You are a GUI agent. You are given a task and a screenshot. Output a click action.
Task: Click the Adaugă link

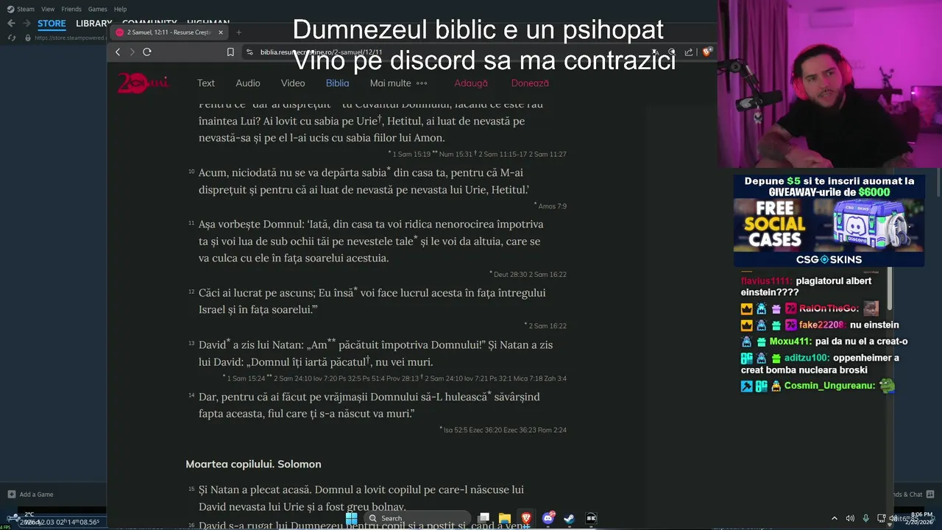[x=471, y=83]
